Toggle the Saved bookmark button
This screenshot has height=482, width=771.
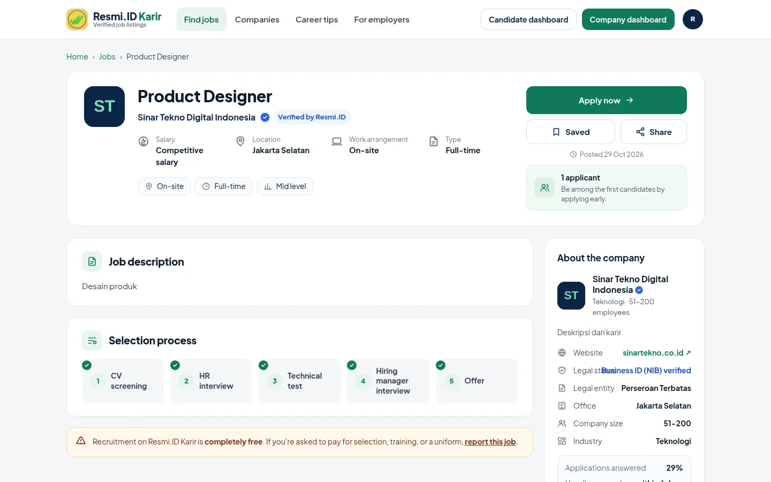[x=571, y=132]
